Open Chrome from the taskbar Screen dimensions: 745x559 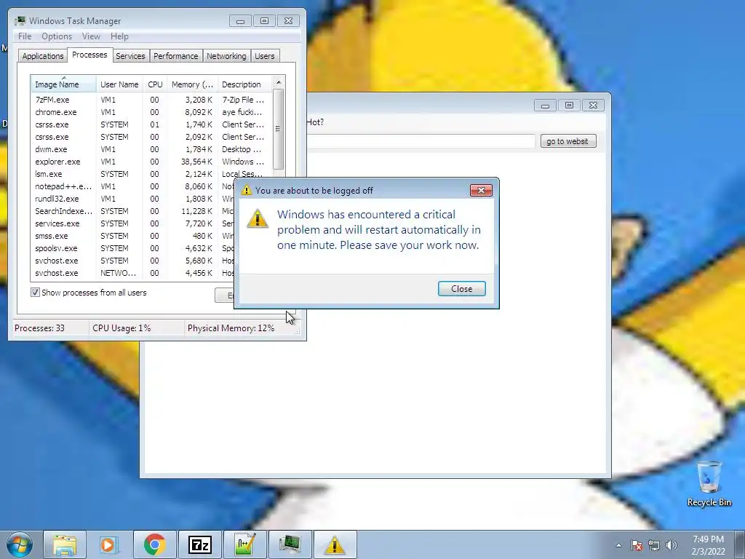(x=154, y=544)
